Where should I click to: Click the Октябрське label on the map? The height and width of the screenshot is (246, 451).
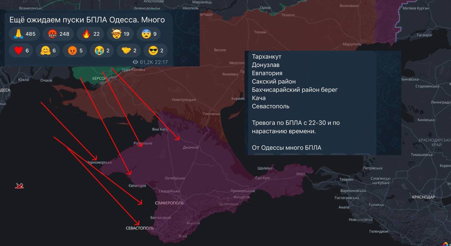175,178
